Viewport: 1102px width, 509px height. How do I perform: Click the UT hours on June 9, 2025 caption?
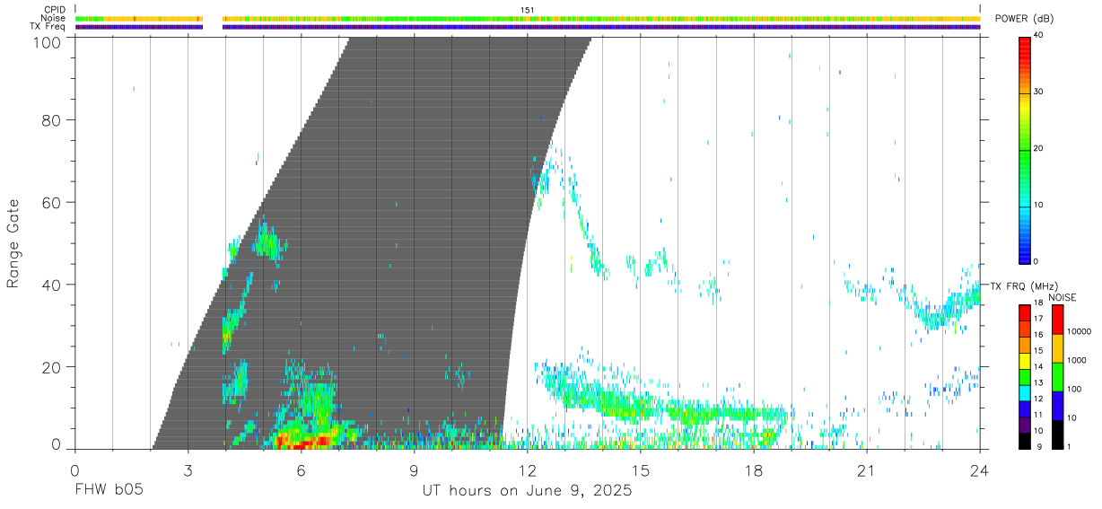528,491
